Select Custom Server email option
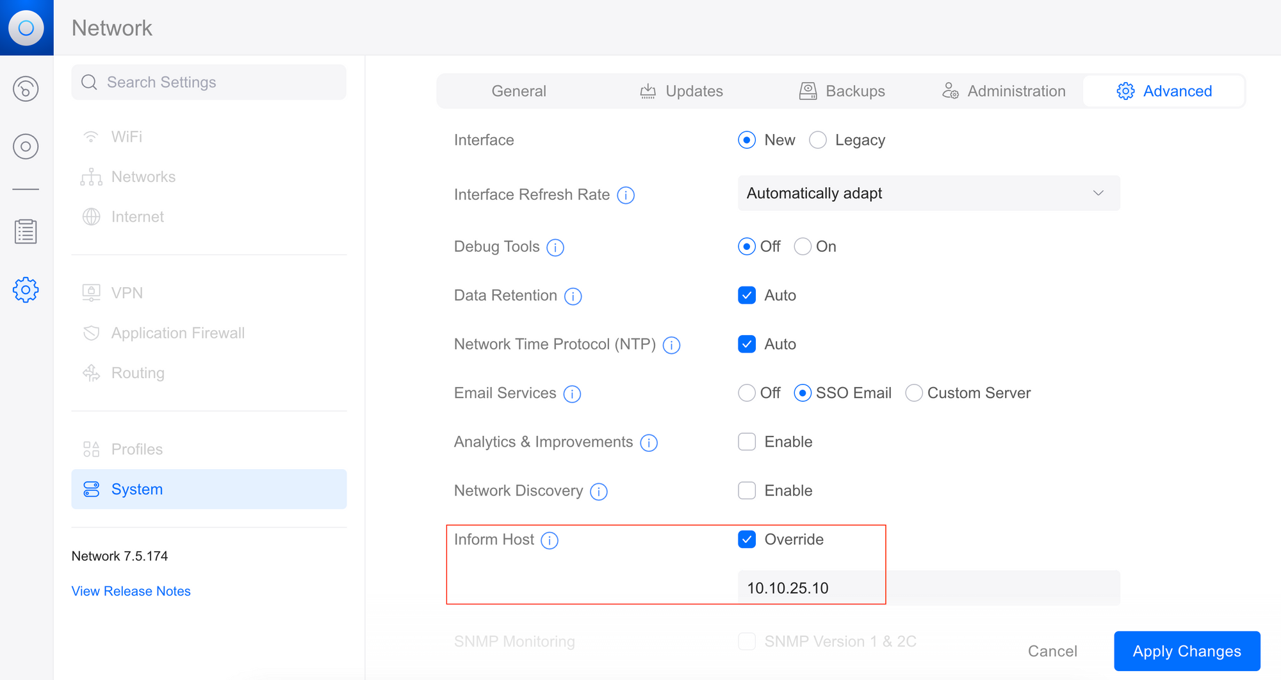This screenshot has width=1281, height=680. pyautogui.click(x=914, y=393)
